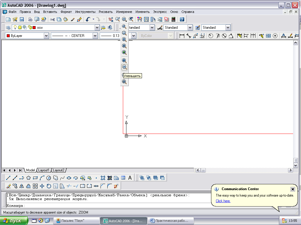Screen dimensions: 301x225
Task: Select the Ellipse draw tool
Action: point(69,178)
